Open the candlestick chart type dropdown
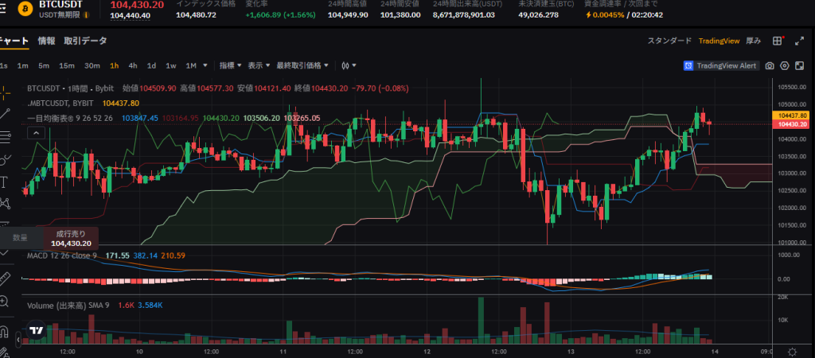This screenshot has height=358, width=815. point(349,65)
